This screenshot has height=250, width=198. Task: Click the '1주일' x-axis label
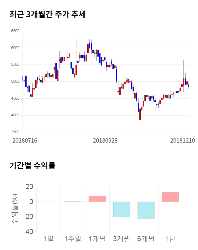point(73,239)
